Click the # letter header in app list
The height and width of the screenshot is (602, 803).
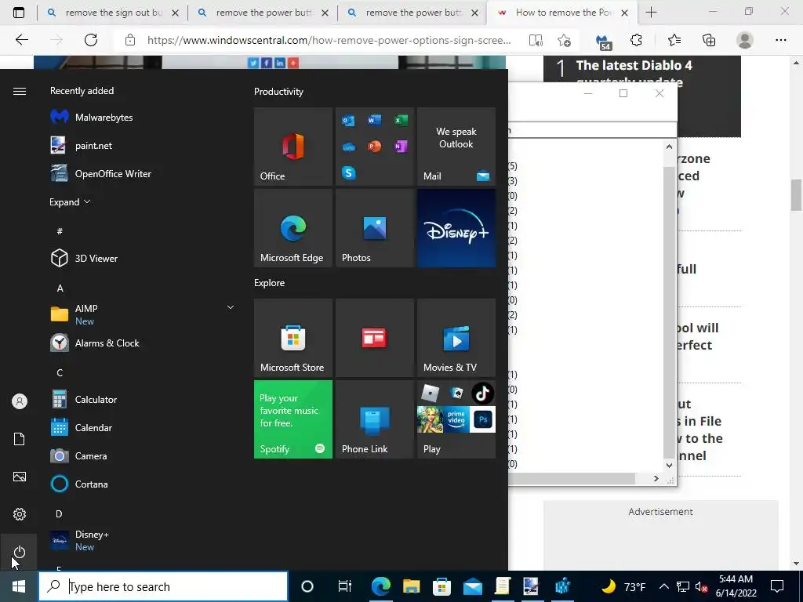[x=60, y=231]
